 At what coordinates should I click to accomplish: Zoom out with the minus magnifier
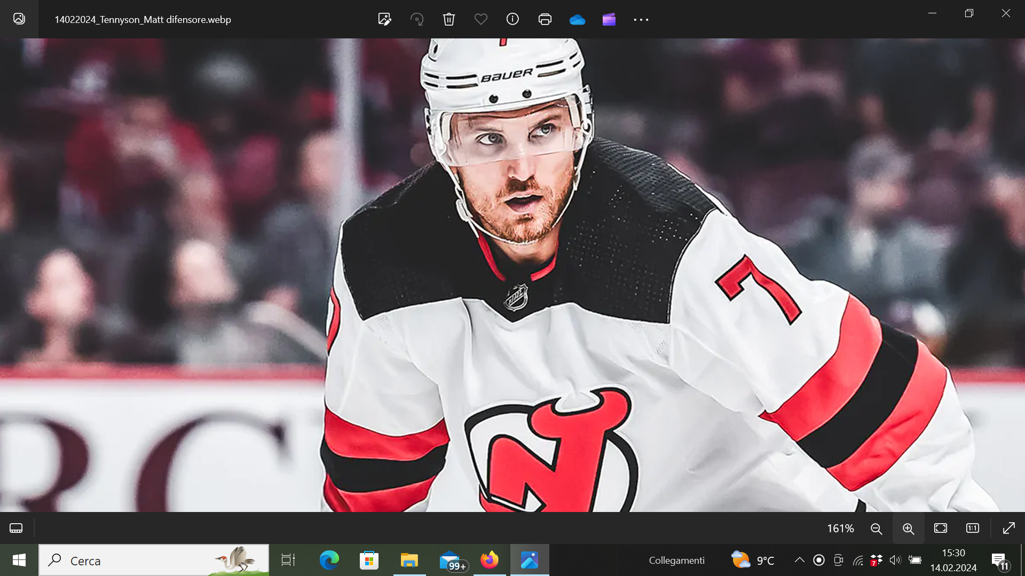click(x=876, y=529)
